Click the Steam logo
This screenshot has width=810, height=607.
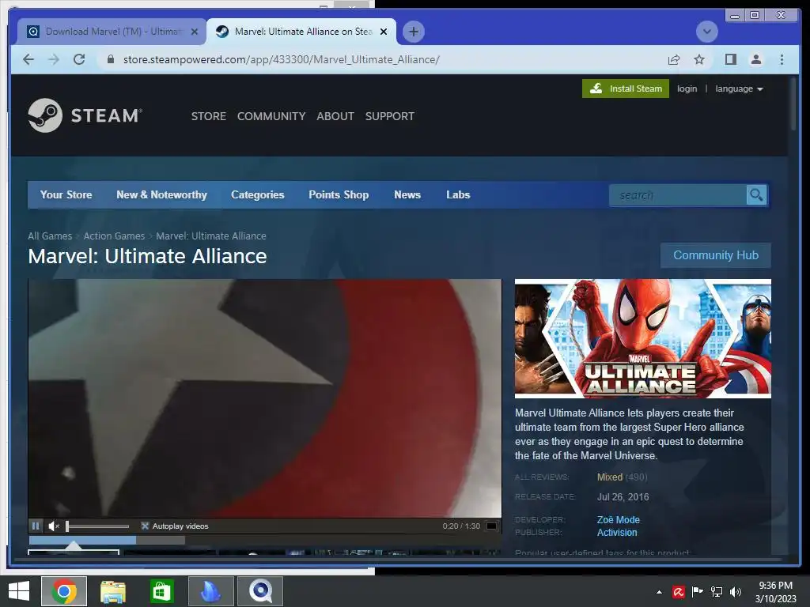pyautogui.click(x=85, y=115)
